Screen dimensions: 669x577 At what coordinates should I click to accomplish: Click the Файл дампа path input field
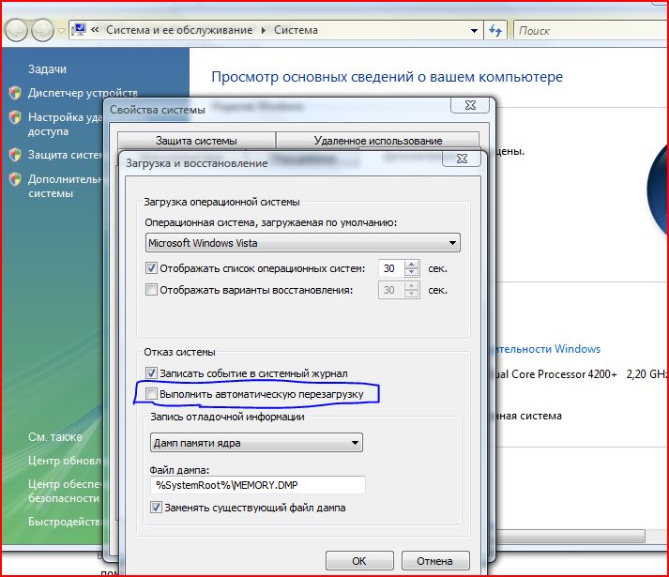point(257,485)
